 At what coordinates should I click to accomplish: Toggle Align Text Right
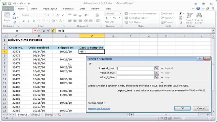coord(80,21)
